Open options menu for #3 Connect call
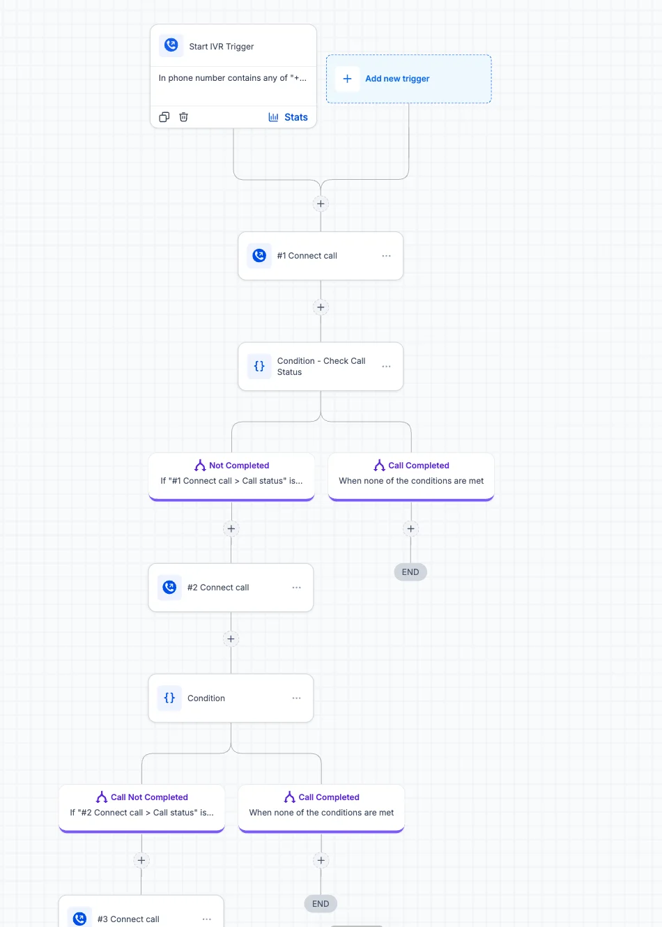 [x=206, y=919]
